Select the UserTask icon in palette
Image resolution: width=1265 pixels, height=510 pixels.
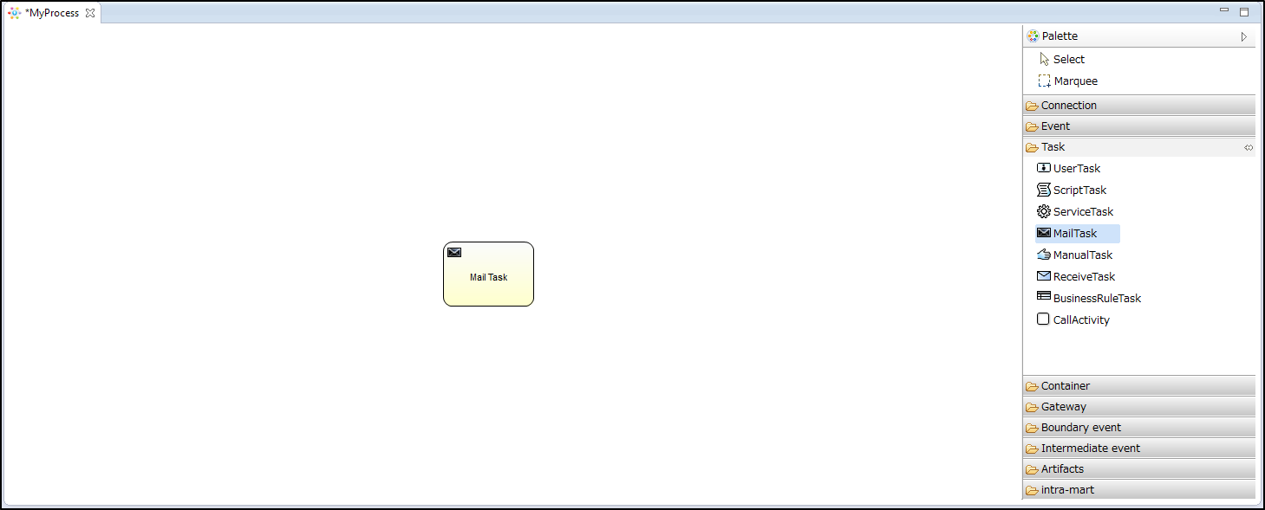click(1044, 168)
